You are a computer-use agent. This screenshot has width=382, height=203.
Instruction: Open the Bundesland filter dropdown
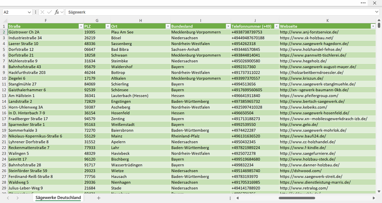[228, 26]
